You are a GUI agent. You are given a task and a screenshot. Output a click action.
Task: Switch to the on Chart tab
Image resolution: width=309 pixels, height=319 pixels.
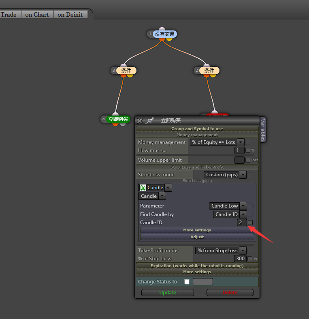(x=37, y=15)
